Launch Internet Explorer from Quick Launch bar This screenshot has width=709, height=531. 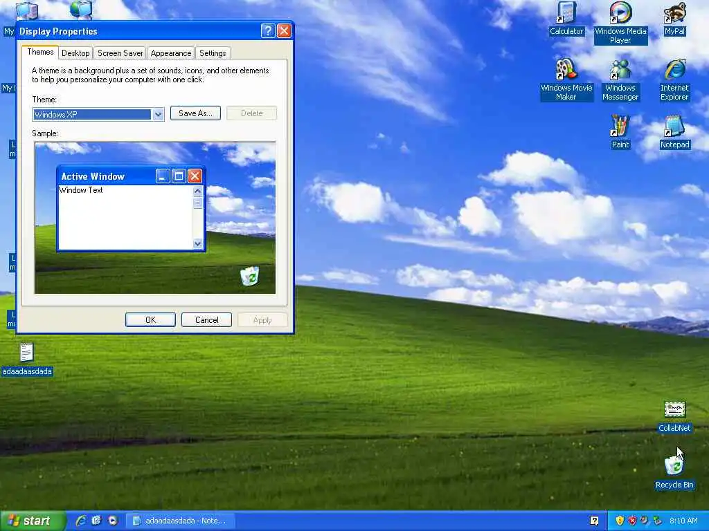(x=81, y=521)
